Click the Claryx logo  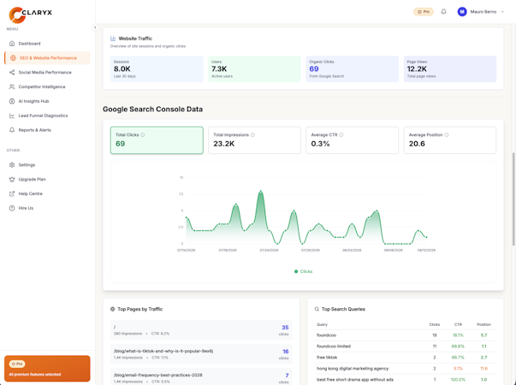click(x=30, y=15)
